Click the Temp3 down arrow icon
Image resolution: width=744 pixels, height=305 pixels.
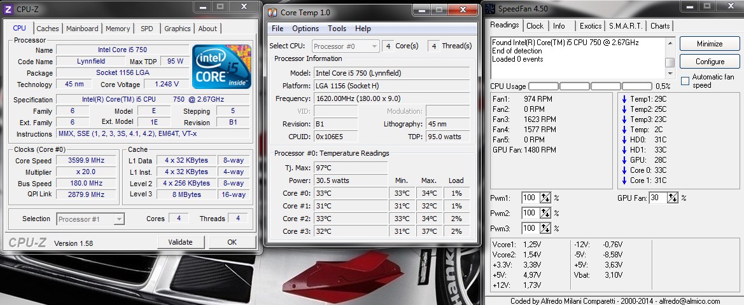tap(624, 119)
